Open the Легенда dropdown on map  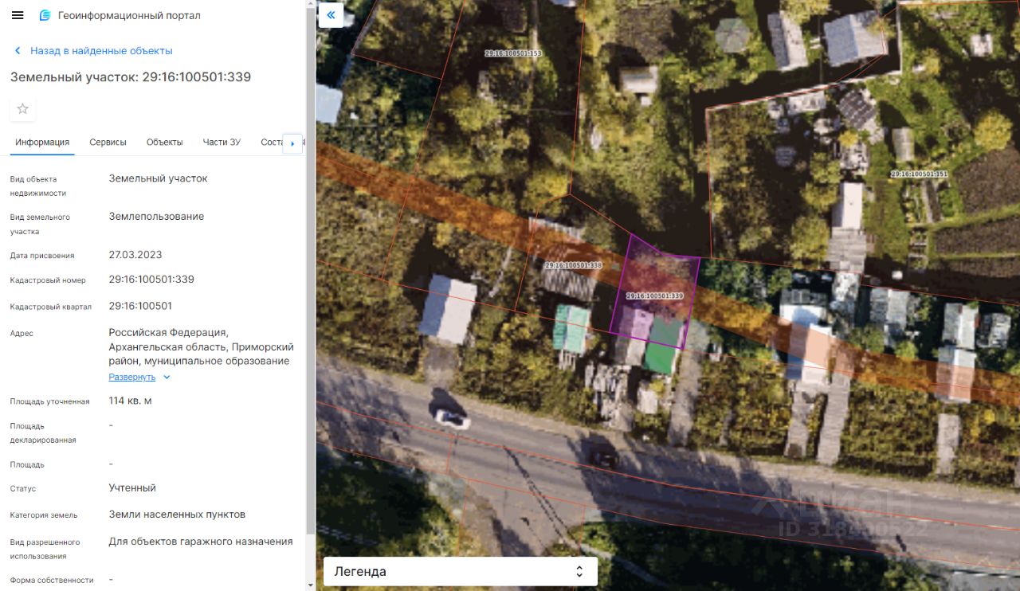click(461, 571)
